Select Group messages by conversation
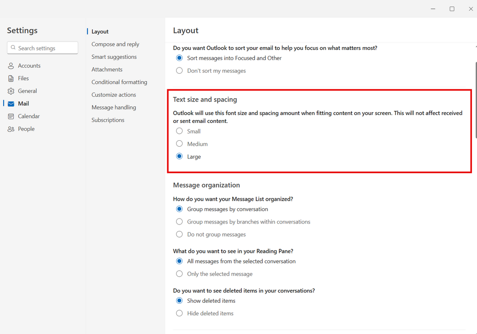This screenshot has width=477, height=334. (179, 209)
